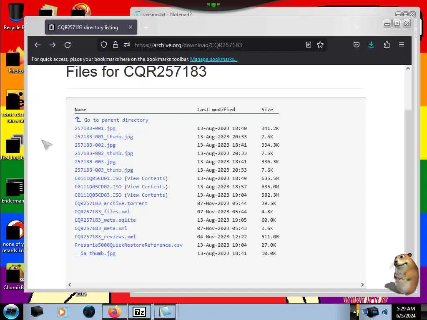Open 257183-003.jpg file link
Viewport: 427px width, 320px height.
pyautogui.click(x=95, y=162)
